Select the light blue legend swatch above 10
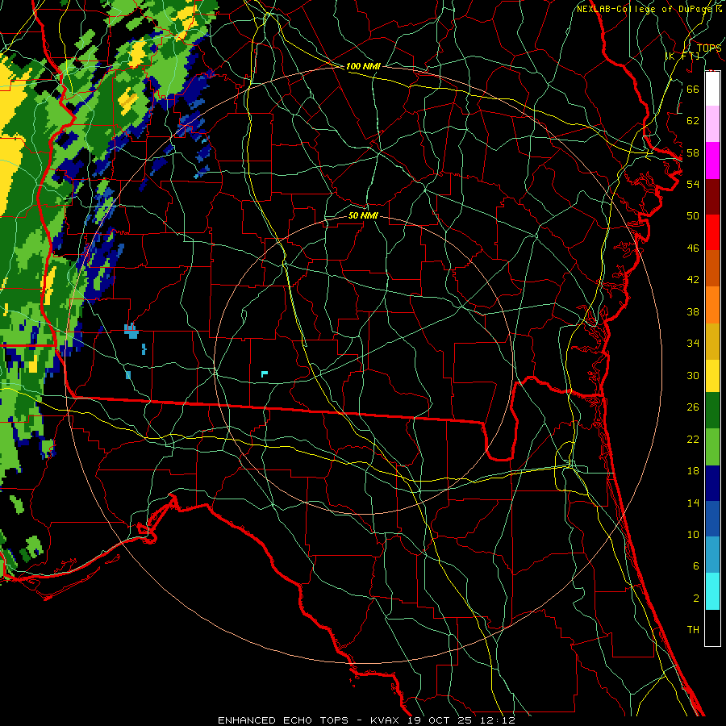This screenshot has width=726, height=726. pos(712,554)
